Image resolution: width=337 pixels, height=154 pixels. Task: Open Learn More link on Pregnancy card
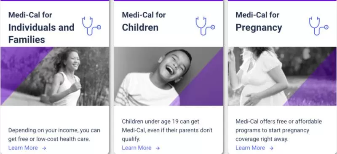pos(250,148)
